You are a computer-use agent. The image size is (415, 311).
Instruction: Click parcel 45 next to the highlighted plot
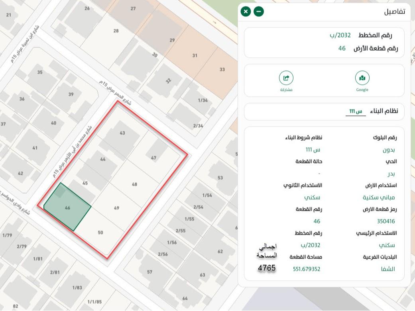coord(85,183)
